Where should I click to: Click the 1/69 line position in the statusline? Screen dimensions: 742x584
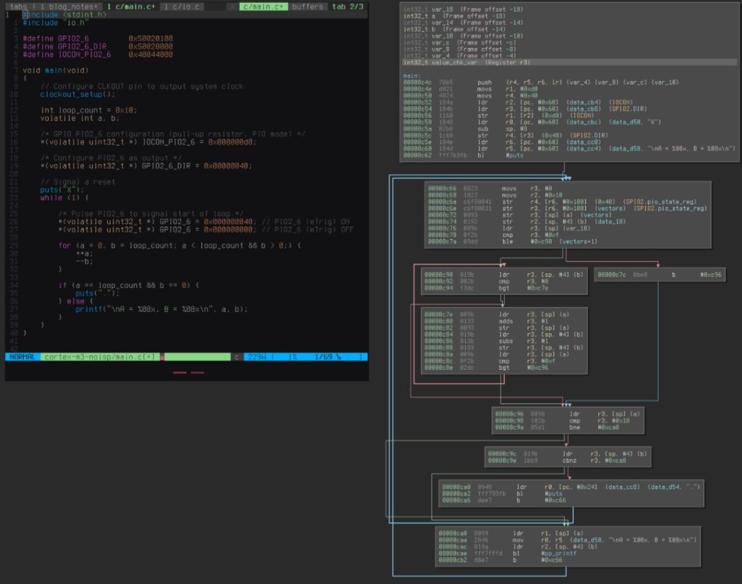pos(323,357)
